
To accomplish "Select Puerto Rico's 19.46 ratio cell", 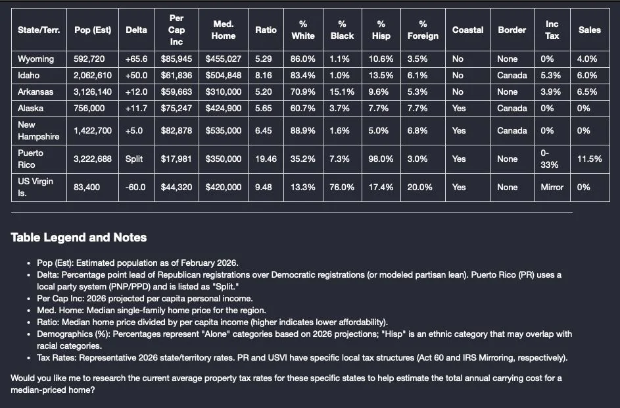I will click(x=266, y=159).
